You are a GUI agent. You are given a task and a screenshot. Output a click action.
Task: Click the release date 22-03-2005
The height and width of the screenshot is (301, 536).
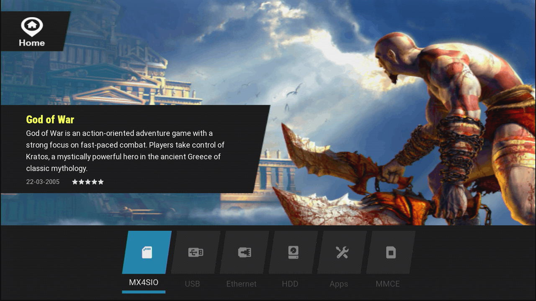[x=43, y=182]
